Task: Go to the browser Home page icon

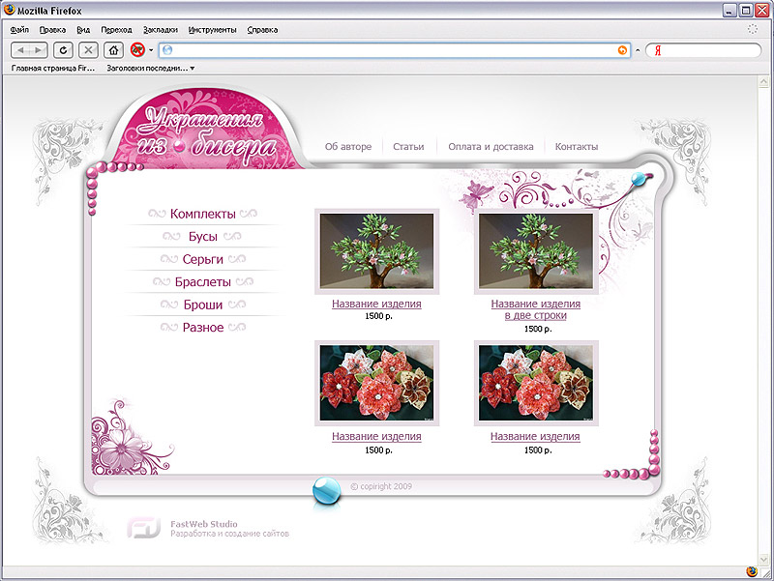Action: click(x=114, y=49)
